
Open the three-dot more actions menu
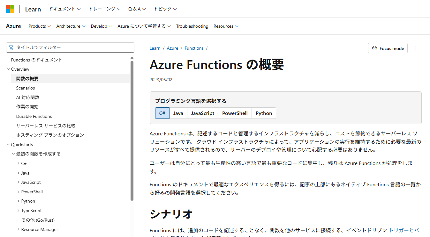point(416,48)
